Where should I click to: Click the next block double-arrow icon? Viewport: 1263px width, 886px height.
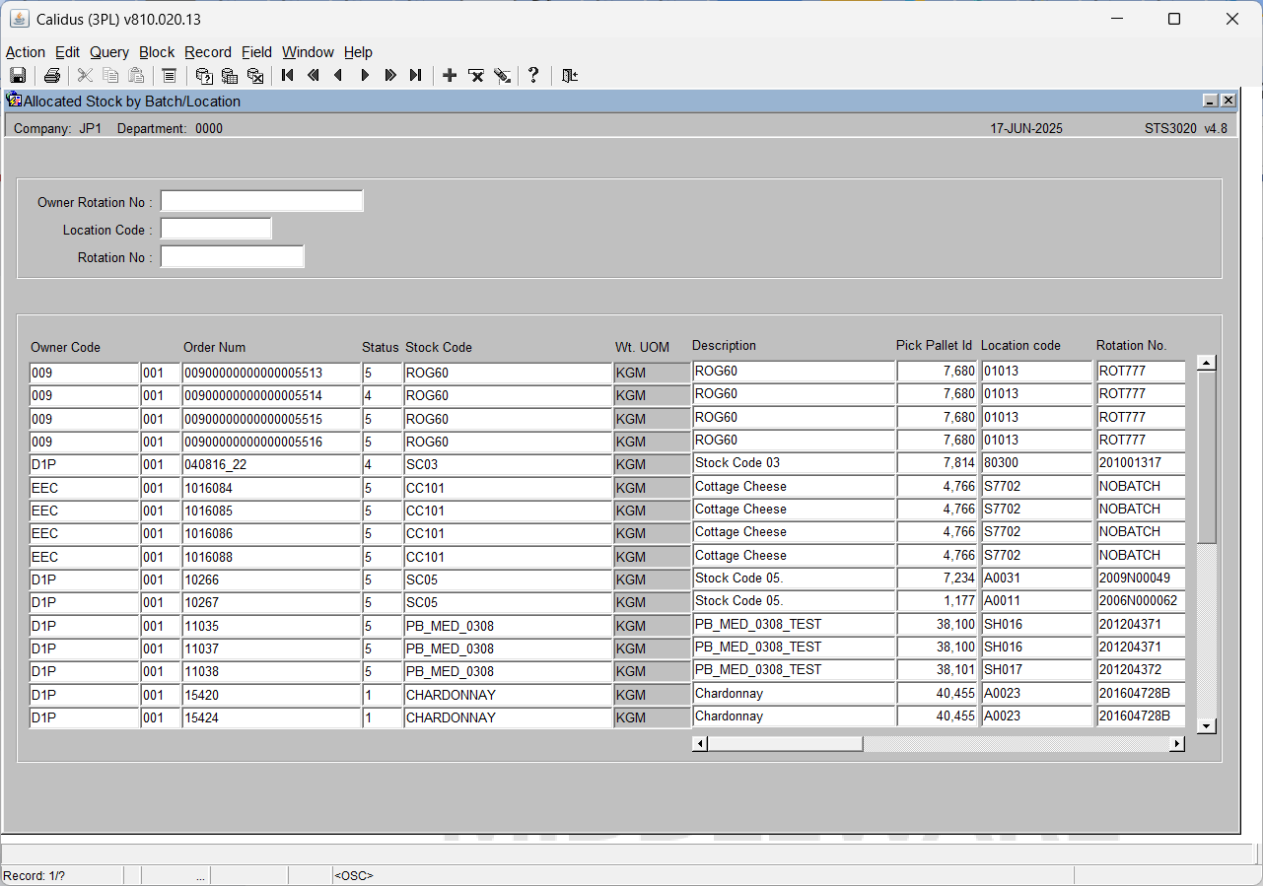click(390, 76)
